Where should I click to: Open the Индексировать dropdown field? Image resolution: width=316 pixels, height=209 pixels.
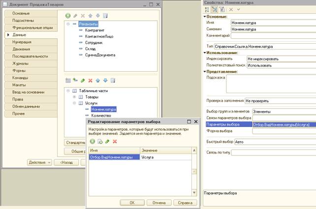pos(282,59)
